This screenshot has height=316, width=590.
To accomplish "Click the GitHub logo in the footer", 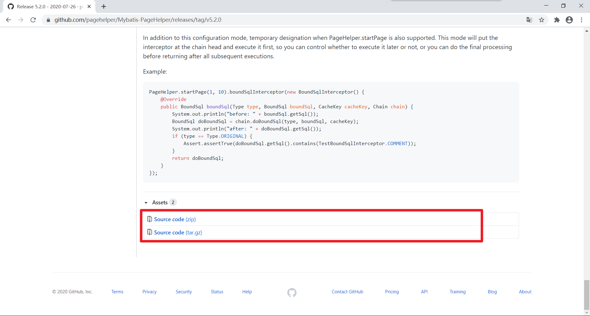I will [292, 292].
